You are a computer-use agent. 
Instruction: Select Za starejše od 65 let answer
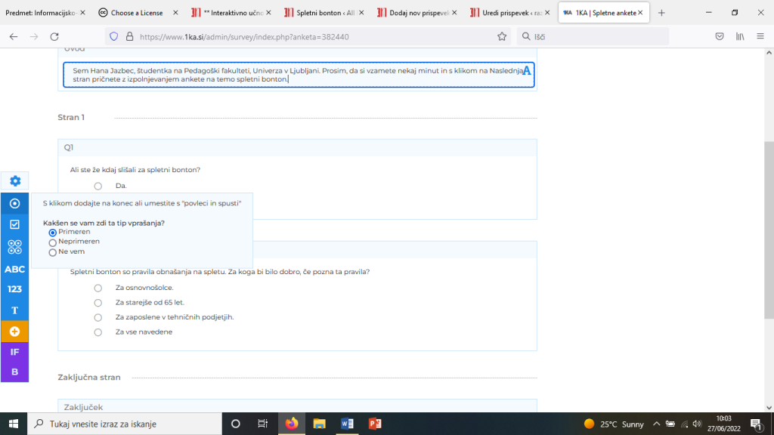98,303
